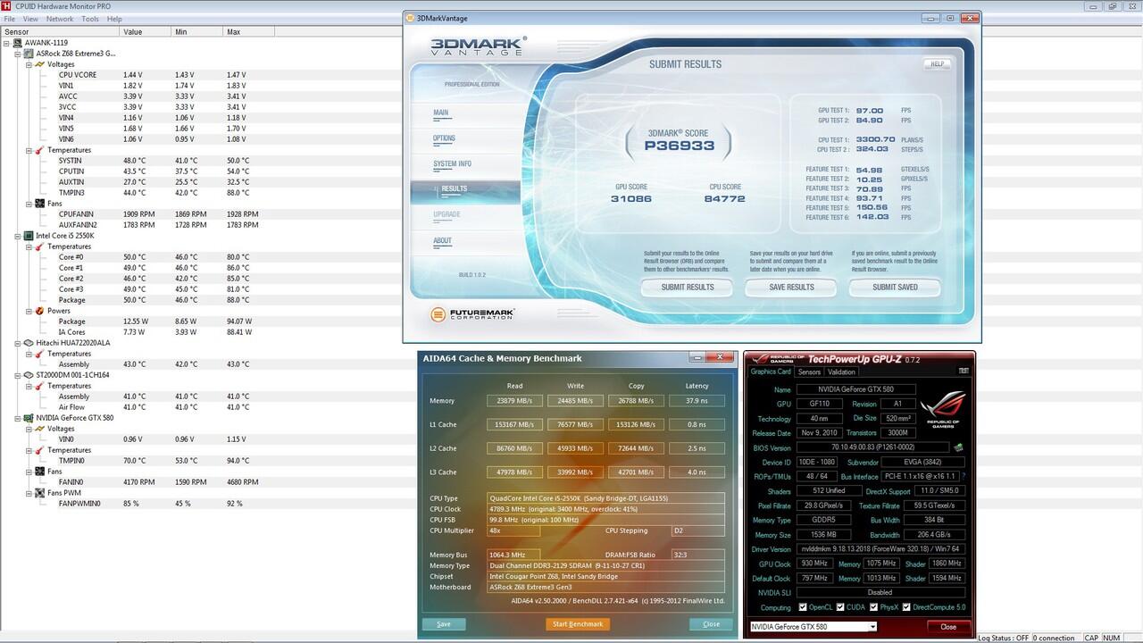Switch to the Sensors tab in GPU-Z
This screenshot has width=1143, height=643.
(x=809, y=372)
